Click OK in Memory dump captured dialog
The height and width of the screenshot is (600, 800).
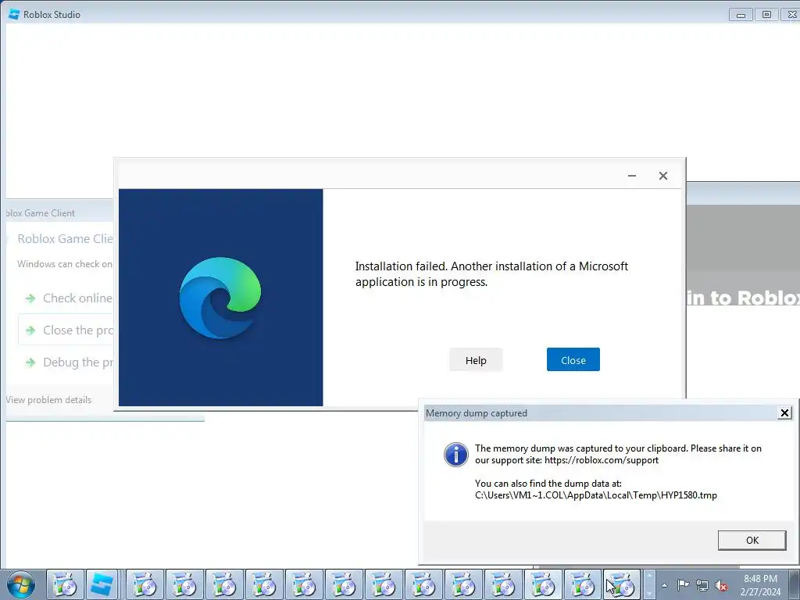(752, 541)
